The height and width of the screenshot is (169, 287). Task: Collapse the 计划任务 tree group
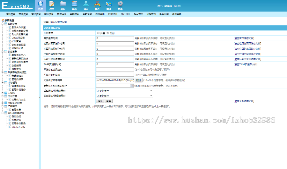2,82
